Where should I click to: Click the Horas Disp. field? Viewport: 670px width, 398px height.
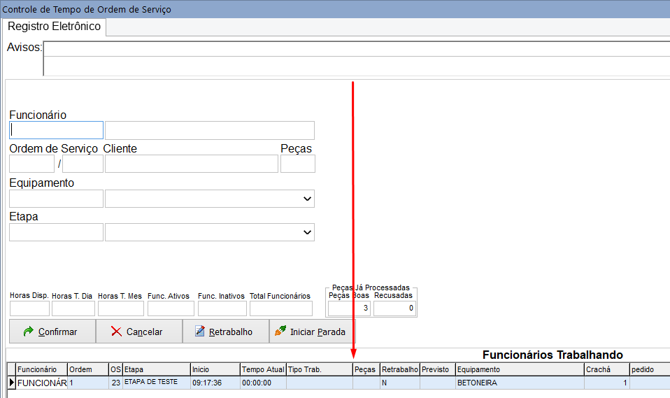tap(29, 308)
